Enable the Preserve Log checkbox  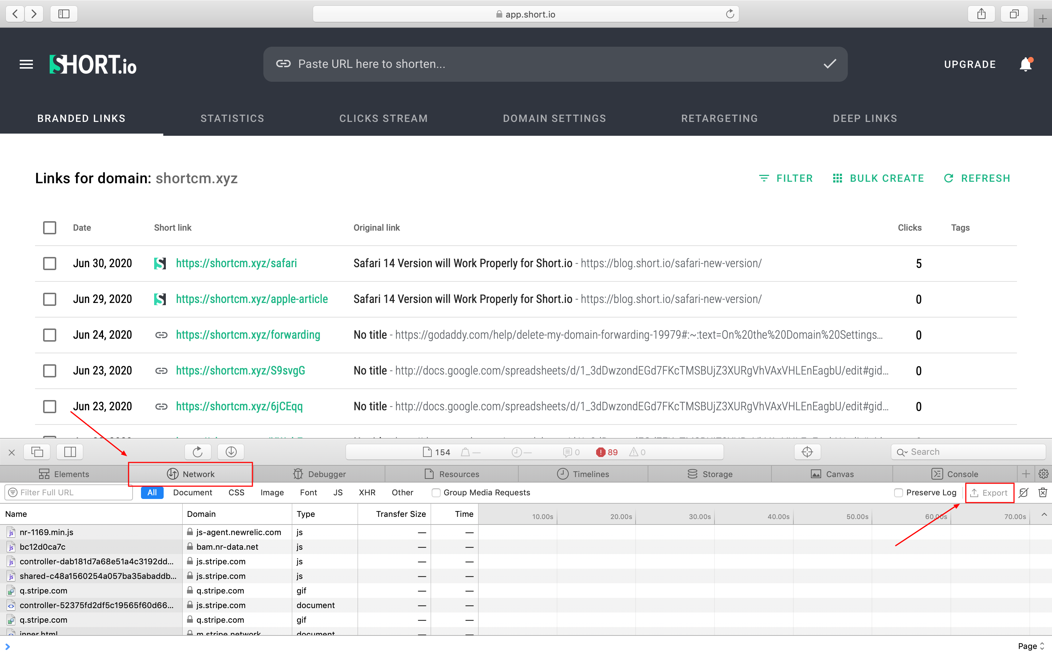[899, 492]
